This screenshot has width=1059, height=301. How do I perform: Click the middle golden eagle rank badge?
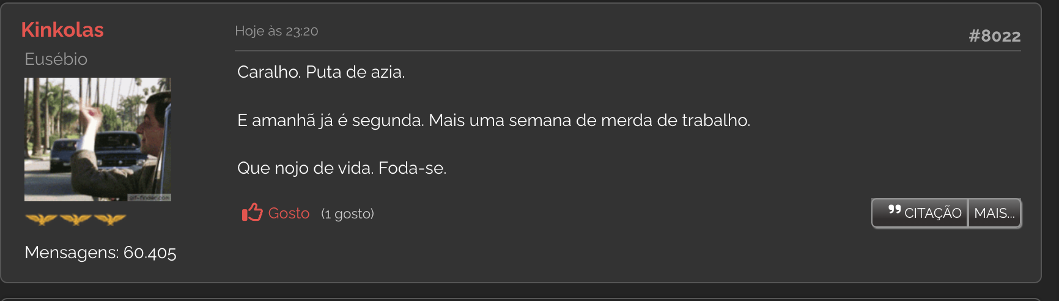tap(76, 219)
